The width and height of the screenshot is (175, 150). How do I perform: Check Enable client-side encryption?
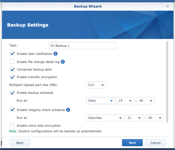pos(12,125)
